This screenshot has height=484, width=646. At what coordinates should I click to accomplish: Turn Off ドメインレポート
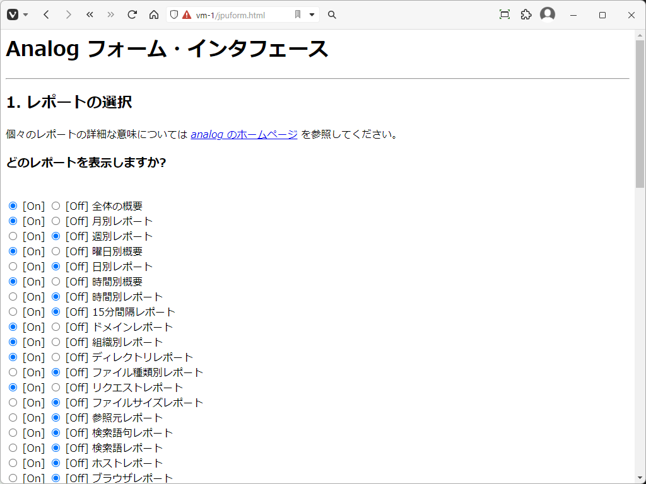(56, 327)
